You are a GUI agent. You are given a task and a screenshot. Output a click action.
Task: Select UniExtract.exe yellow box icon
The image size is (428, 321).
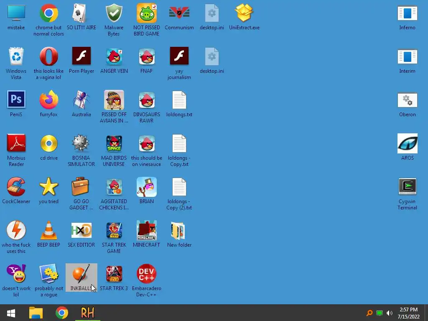pyautogui.click(x=244, y=13)
